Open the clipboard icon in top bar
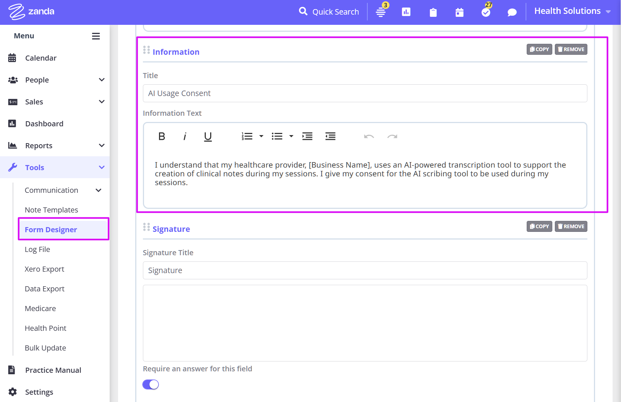This screenshot has width=621, height=402. pyautogui.click(x=433, y=12)
